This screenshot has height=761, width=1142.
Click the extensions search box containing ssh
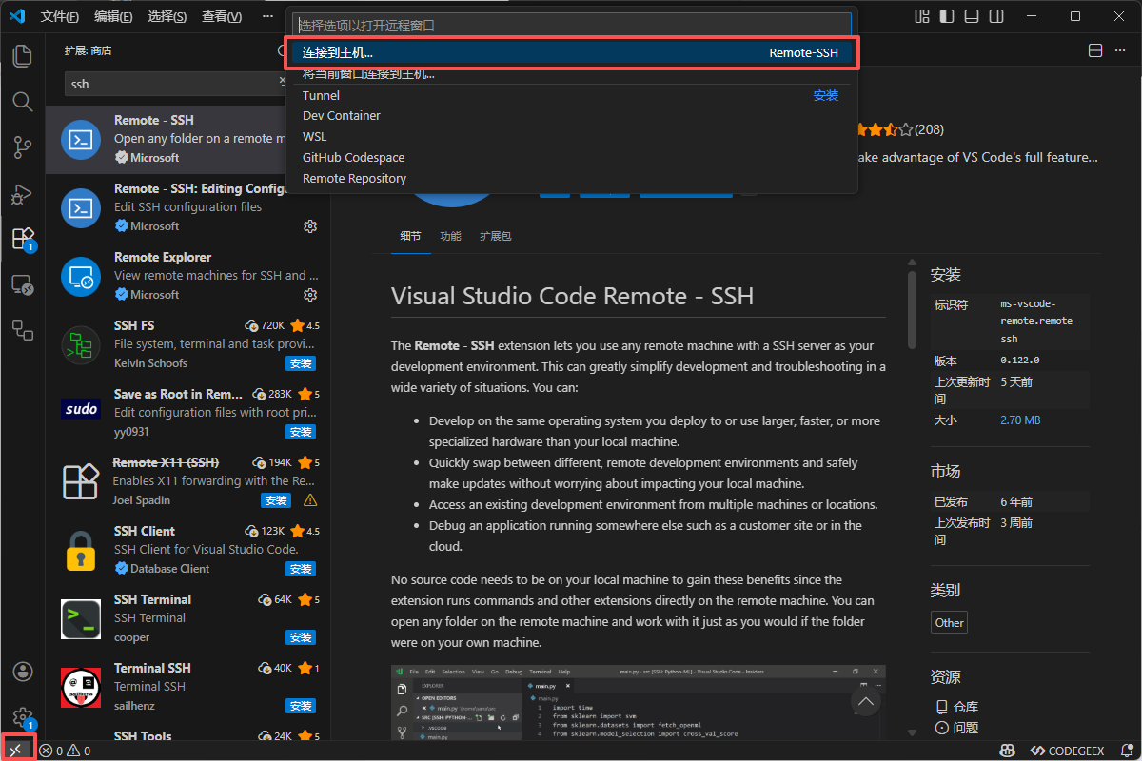pyautogui.click(x=176, y=84)
